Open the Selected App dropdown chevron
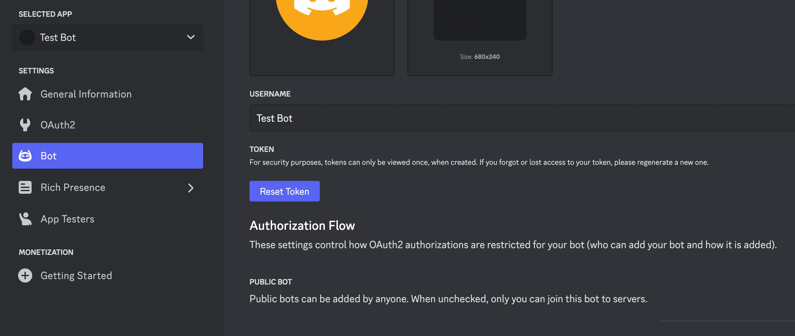Screen dimensions: 795x336 pos(191,37)
